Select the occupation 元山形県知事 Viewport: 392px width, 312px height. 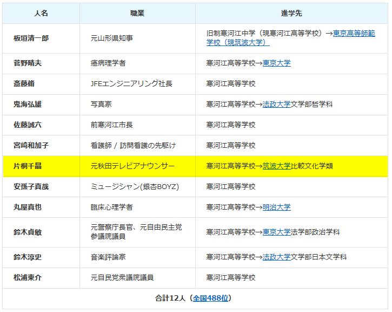click(x=112, y=38)
